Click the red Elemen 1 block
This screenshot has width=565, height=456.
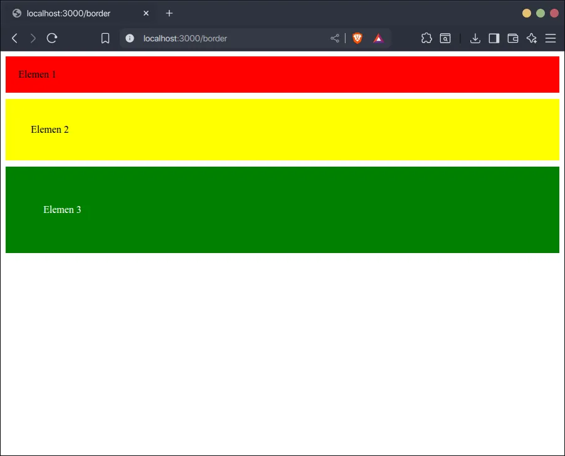[x=282, y=75]
